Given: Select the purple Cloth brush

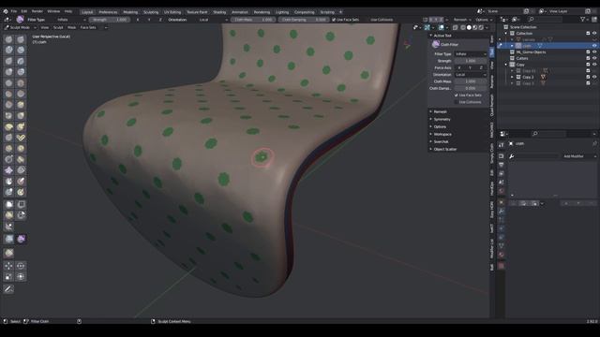Looking at the screenshot, I should click(8, 170).
